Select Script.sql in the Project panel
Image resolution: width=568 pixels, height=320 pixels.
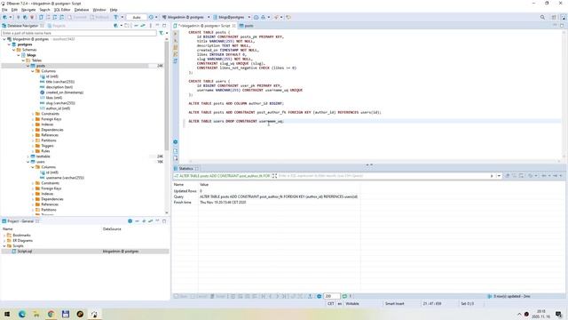click(25, 251)
